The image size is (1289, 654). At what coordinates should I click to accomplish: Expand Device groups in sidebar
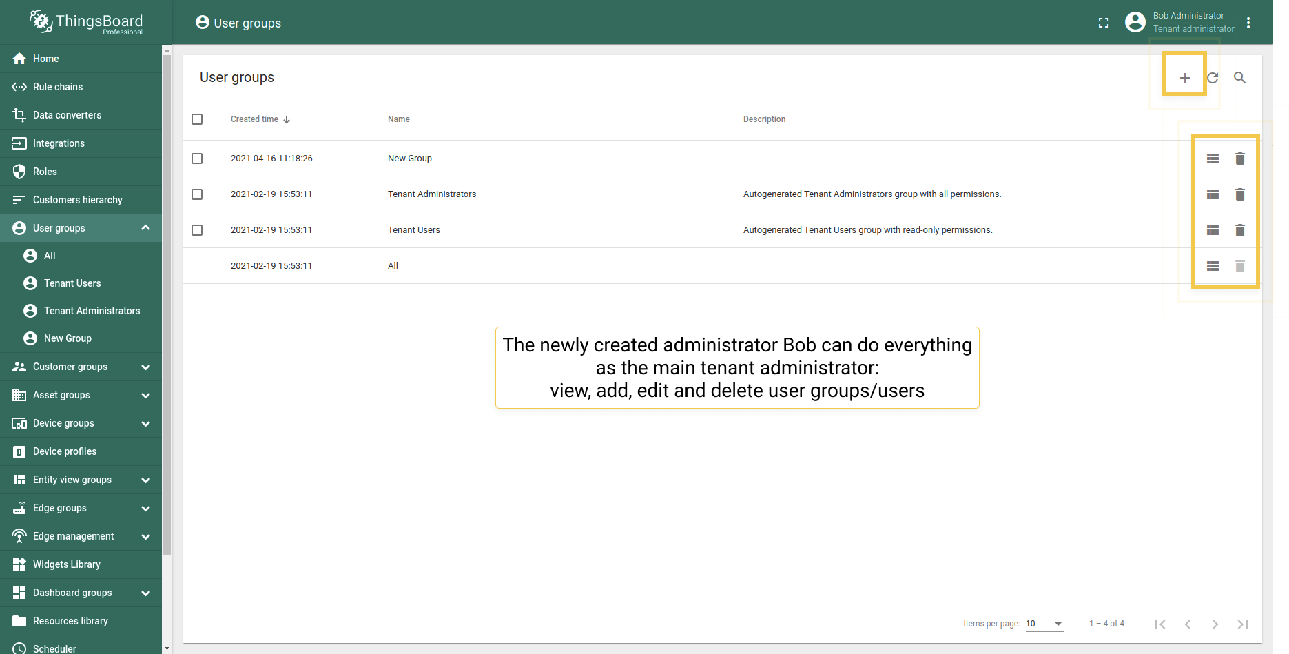tap(145, 423)
